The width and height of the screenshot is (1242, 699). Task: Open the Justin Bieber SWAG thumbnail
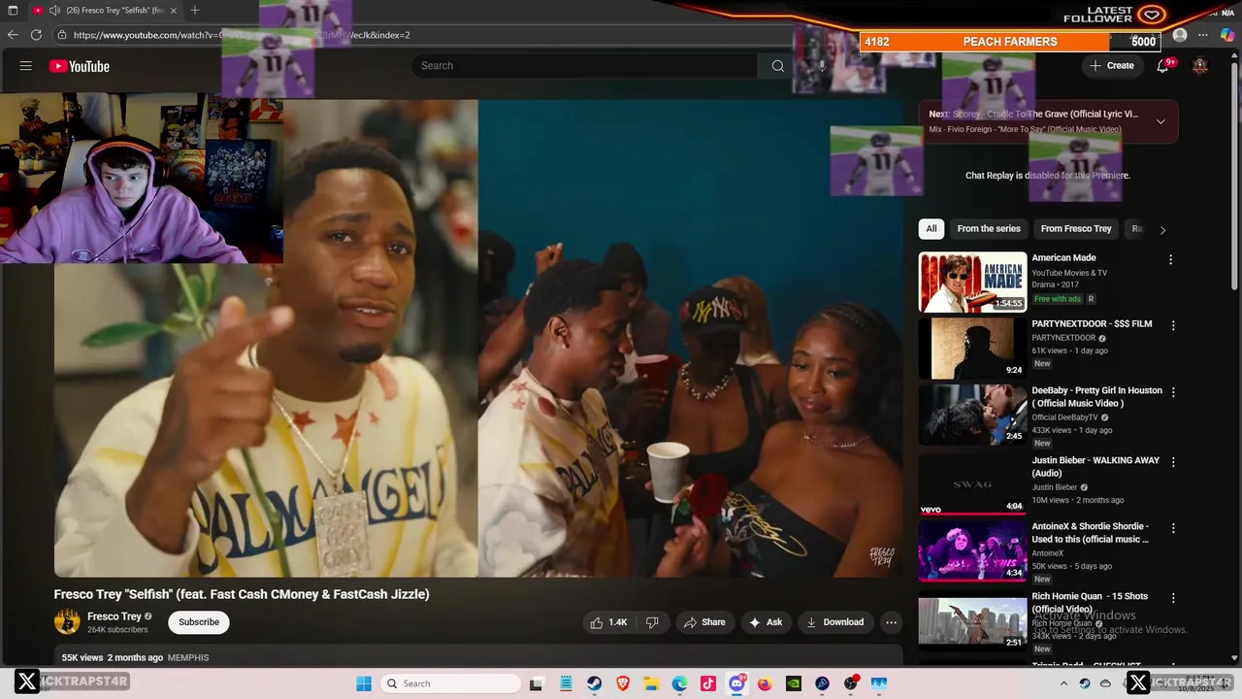[x=972, y=484]
